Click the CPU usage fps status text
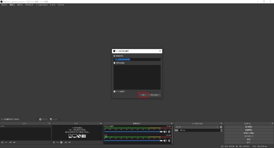274x148 pixels. pos(260,146)
